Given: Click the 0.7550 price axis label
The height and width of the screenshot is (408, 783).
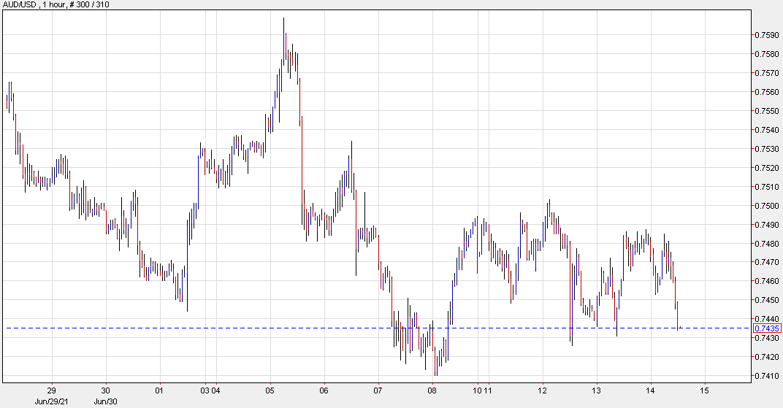Looking at the screenshot, I should point(767,111).
